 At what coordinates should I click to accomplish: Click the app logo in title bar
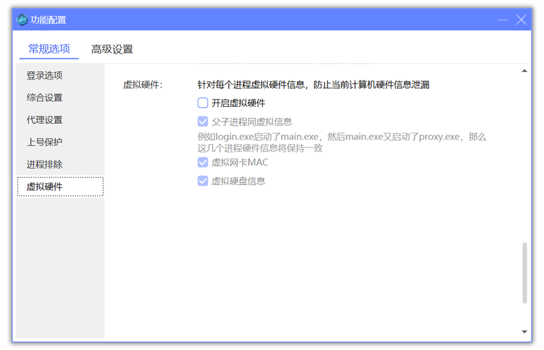22,20
